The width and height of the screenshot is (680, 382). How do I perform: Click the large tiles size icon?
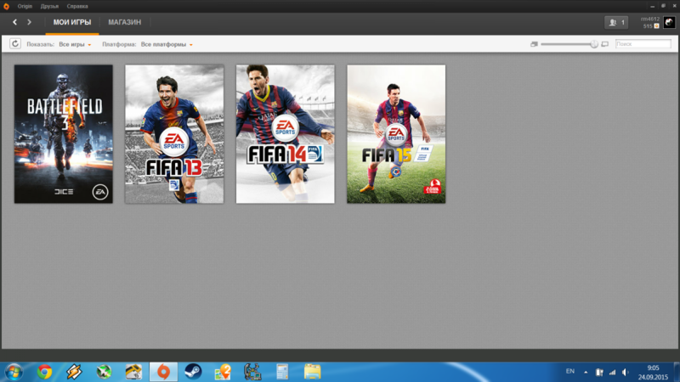tap(604, 44)
